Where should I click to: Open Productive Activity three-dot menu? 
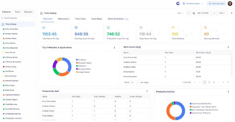(x=228, y=92)
